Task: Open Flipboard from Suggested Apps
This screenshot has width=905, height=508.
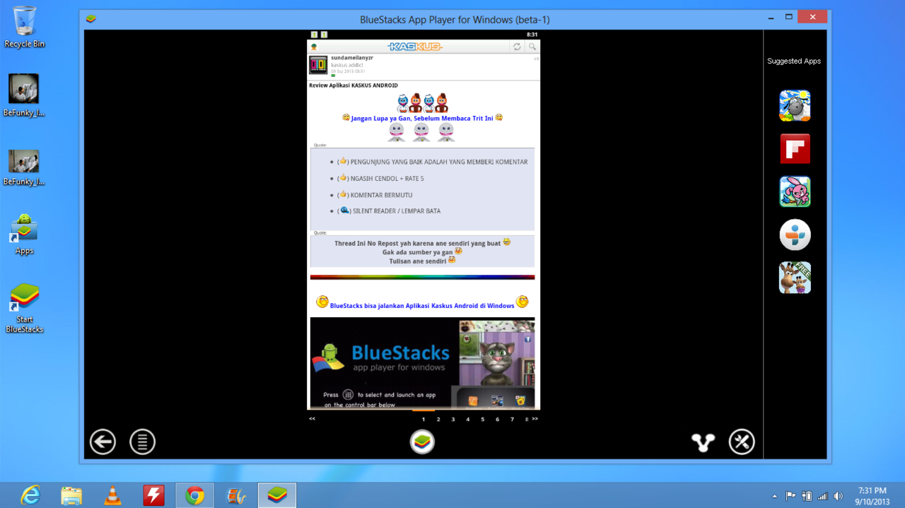Action: [795, 149]
